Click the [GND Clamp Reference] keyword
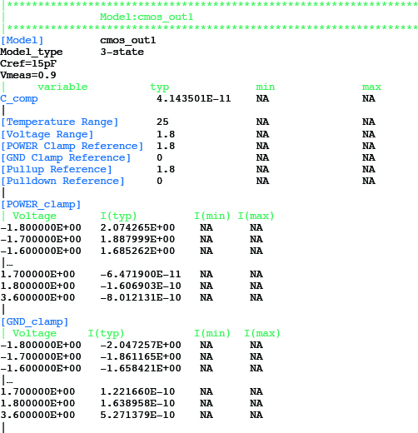The image size is (418, 433). pos(66,157)
